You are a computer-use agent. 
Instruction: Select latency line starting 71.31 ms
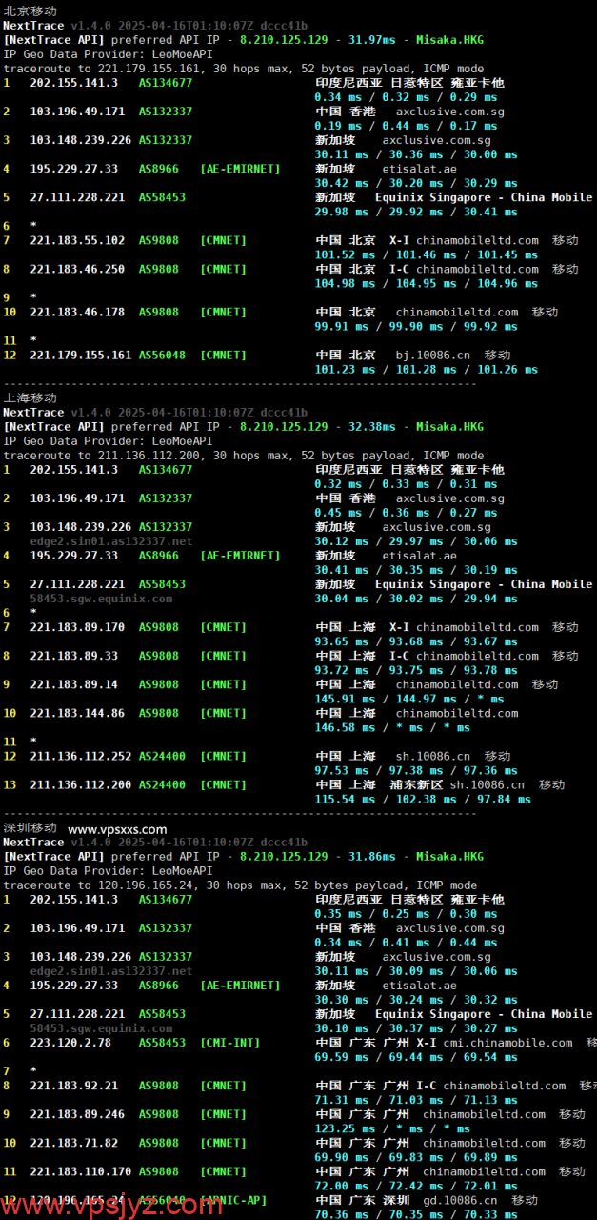(x=416, y=1100)
